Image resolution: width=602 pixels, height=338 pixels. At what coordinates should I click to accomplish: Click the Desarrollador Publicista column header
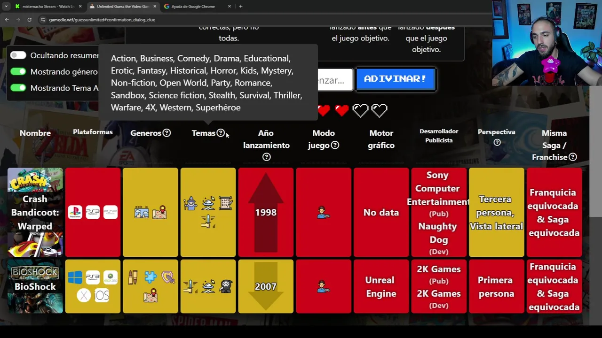(x=439, y=136)
